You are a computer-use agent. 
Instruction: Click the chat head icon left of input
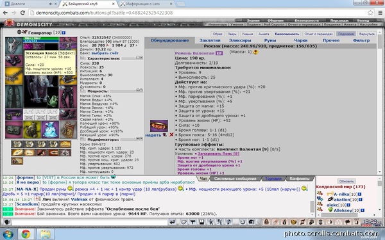click(7, 222)
